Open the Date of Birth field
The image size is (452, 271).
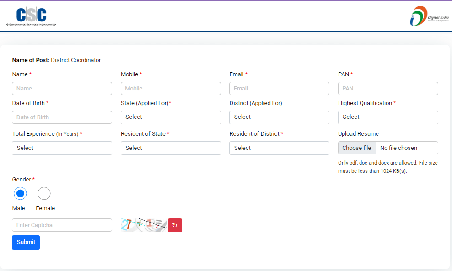[x=62, y=117]
